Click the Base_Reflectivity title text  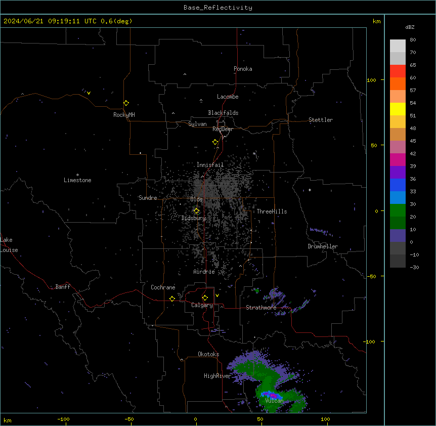point(218,8)
